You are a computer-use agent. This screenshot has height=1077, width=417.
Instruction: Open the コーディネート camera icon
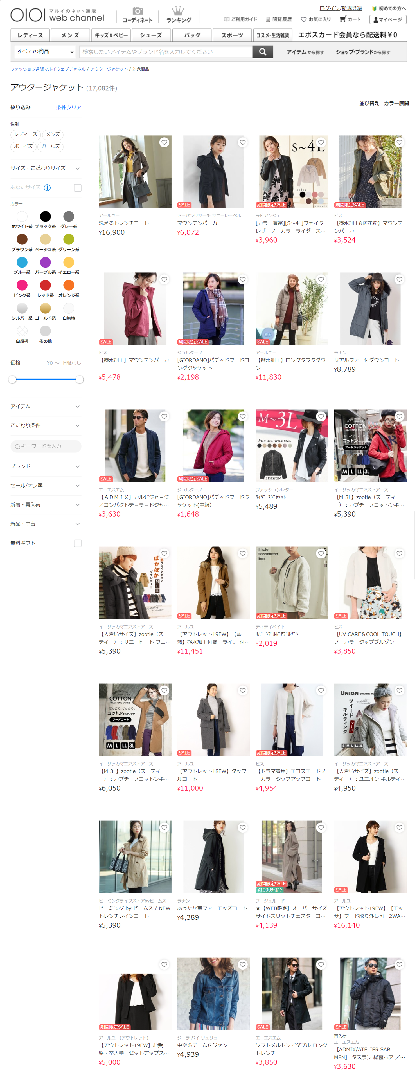[x=137, y=11]
